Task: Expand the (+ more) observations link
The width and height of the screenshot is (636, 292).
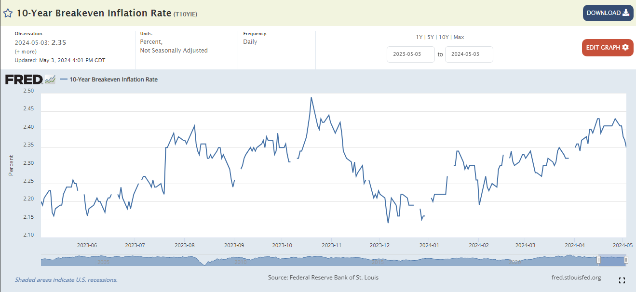Action: pos(25,52)
